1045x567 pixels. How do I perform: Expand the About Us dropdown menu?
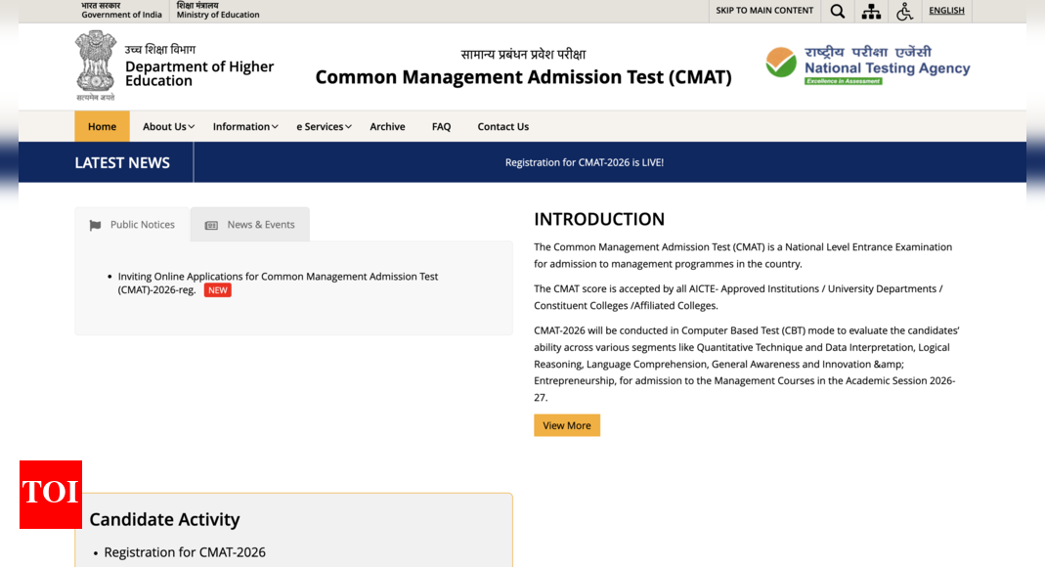(168, 126)
